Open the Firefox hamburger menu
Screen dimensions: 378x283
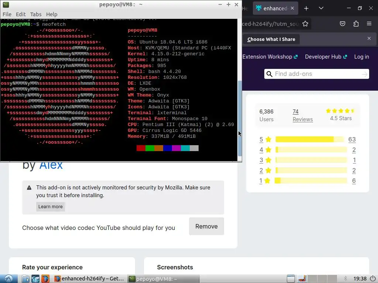(x=369, y=24)
